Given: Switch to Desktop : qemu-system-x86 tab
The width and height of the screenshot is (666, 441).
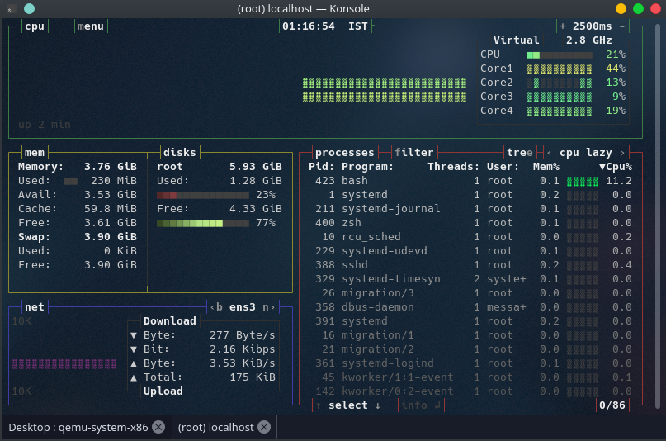Looking at the screenshot, I should pos(78,427).
